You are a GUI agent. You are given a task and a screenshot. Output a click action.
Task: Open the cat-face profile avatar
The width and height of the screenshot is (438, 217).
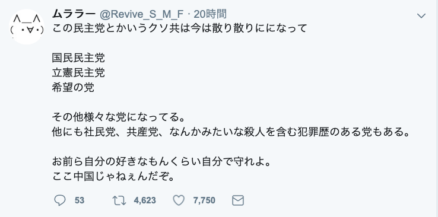click(x=27, y=27)
